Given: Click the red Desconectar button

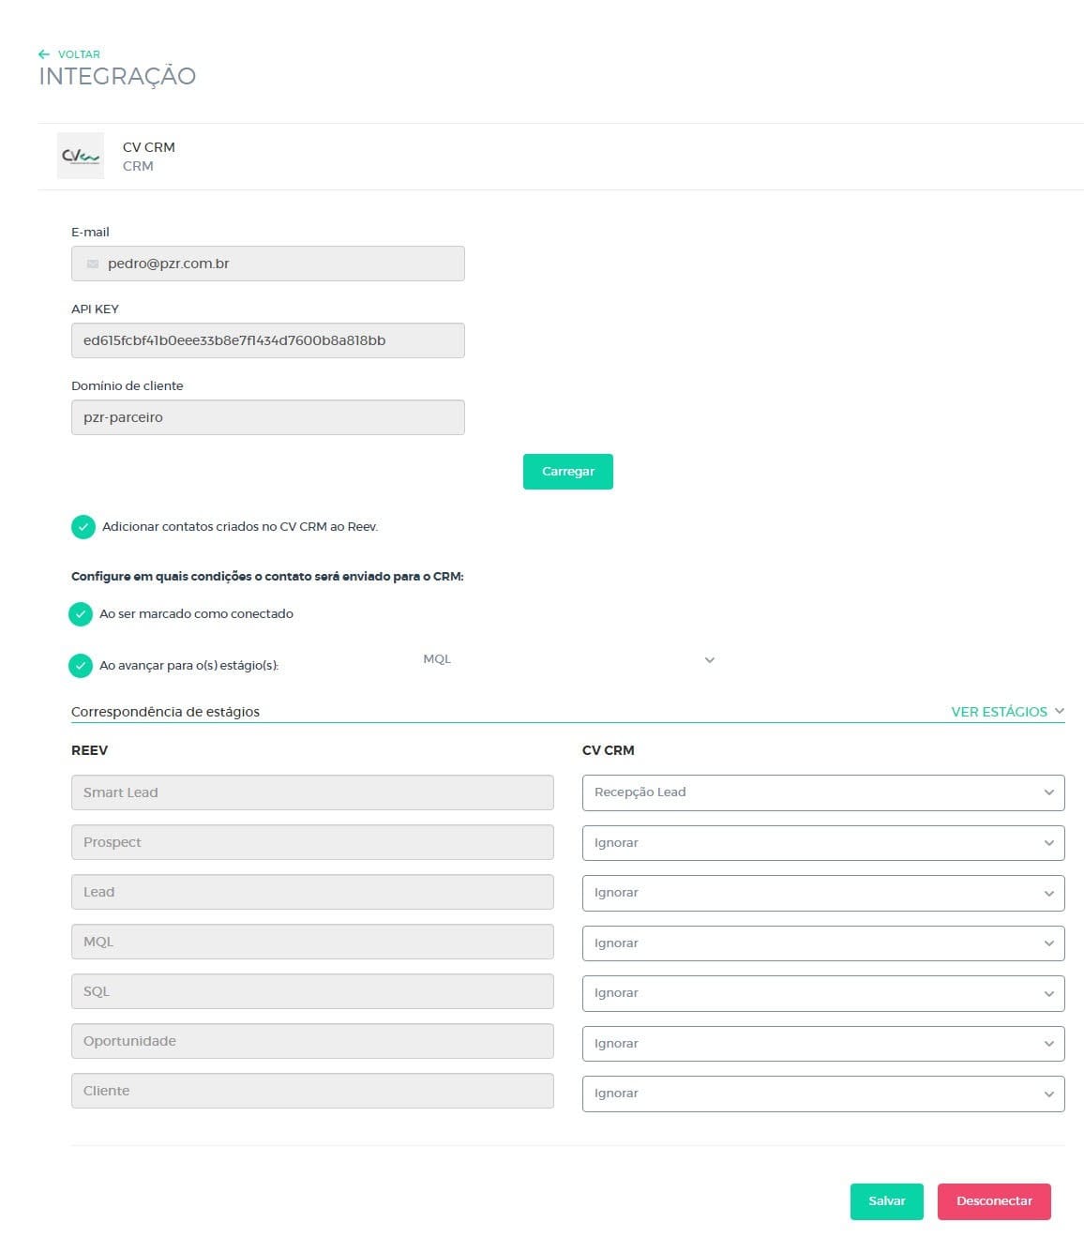Looking at the screenshot, I should pos(993,1201).
